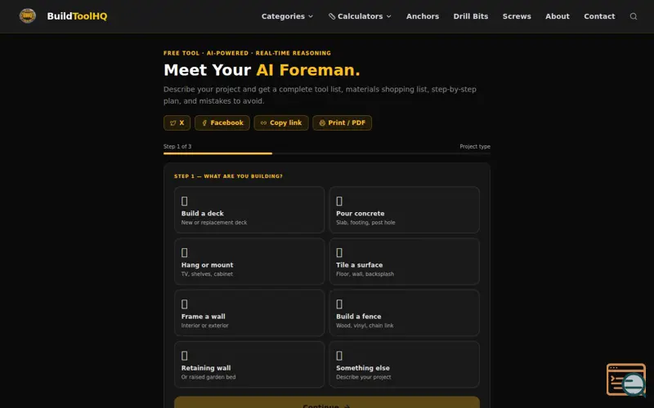Click the 'Floor, wall, backsplash' text
The height and width of the screenshot is (408, 654).
(365, 274)
